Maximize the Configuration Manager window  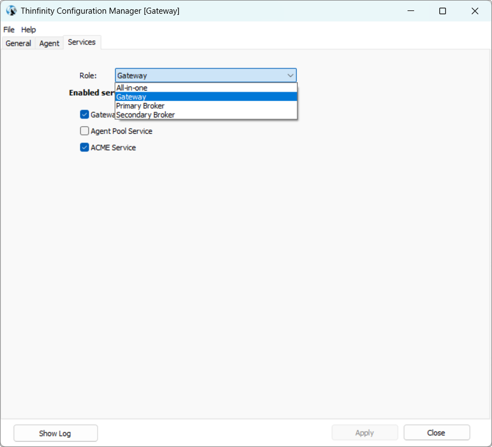tap(443, 11)
